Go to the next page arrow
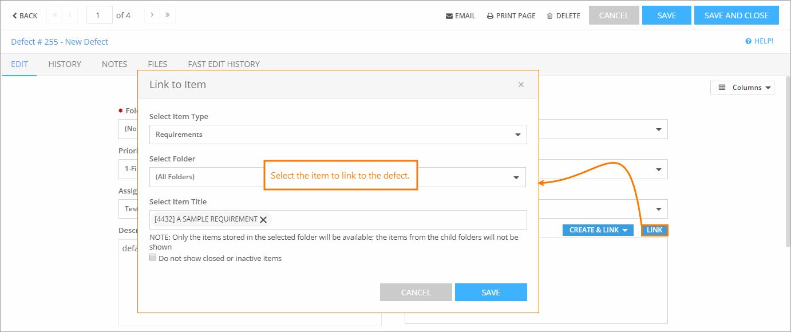This screenshot has height=332, width=791. point(151,15)
